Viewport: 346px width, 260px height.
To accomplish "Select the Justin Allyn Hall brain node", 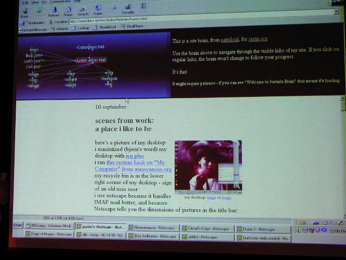I will pos(98,60).
